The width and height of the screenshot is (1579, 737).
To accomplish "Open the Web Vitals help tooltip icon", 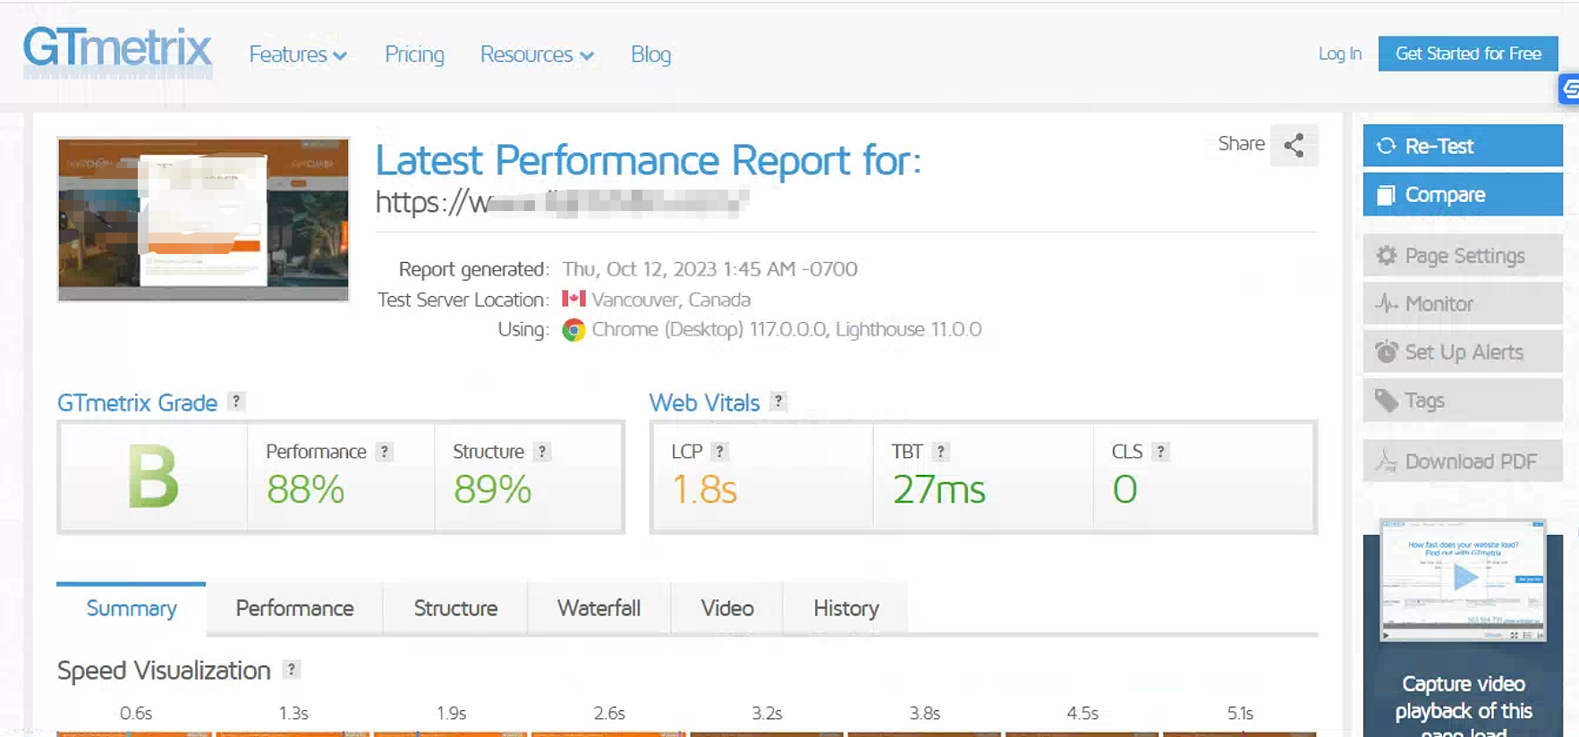I will 778,402.
